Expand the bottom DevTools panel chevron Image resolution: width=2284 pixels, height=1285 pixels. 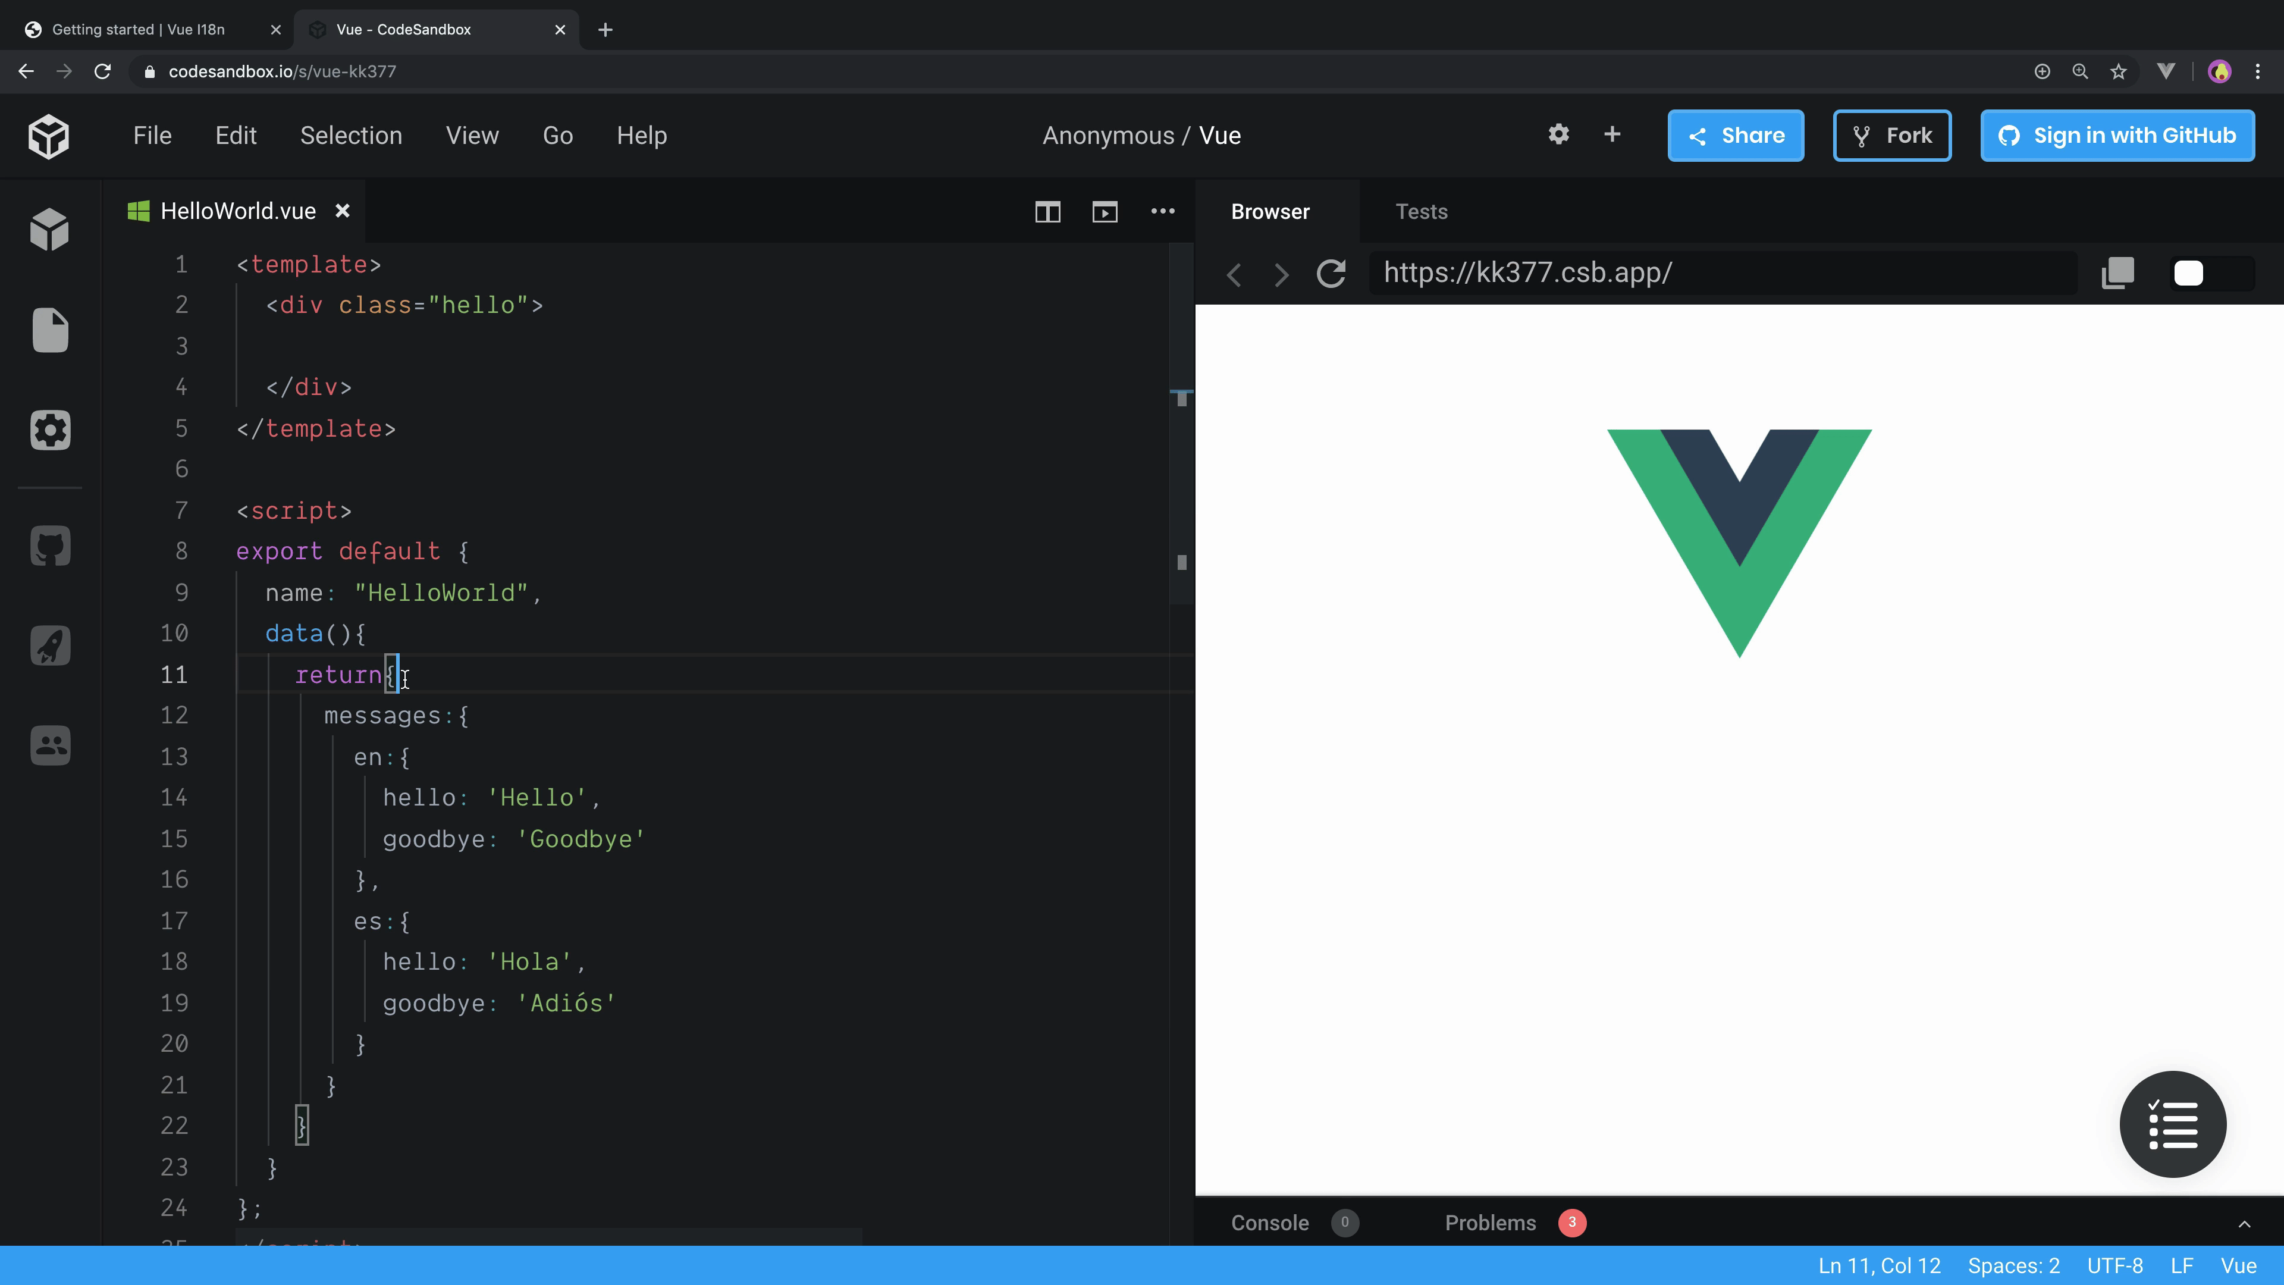pos(2244,1224)
